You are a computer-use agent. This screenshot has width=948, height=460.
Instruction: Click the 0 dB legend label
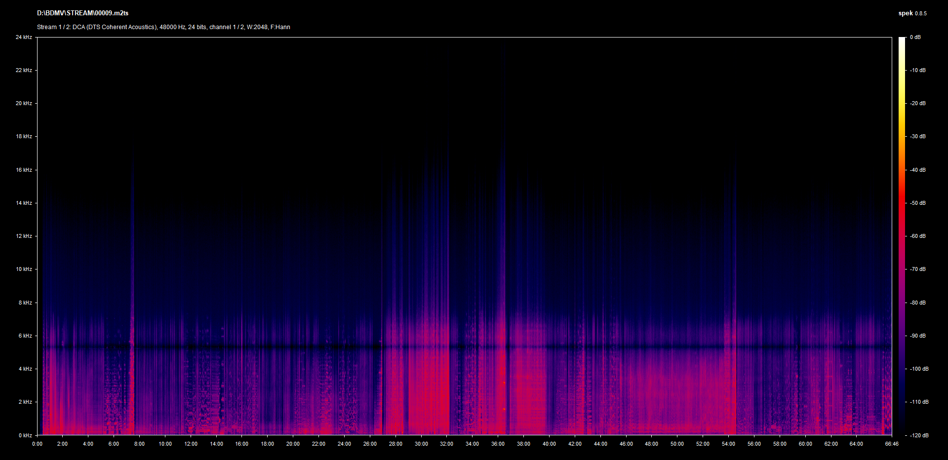click(x=915, y=37)
